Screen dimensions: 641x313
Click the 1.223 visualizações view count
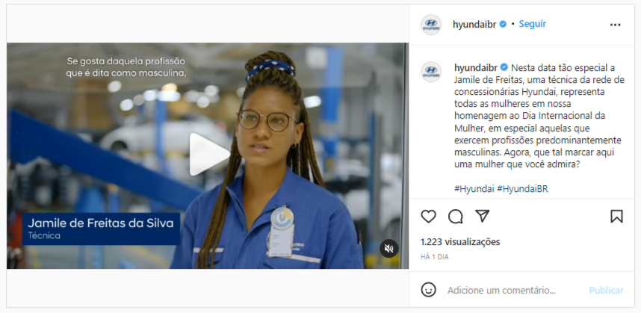460,242
